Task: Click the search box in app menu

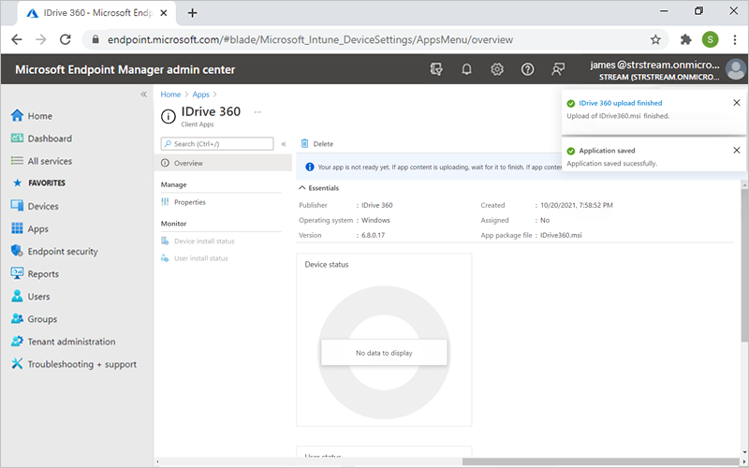Action: [x=217, y=144]
